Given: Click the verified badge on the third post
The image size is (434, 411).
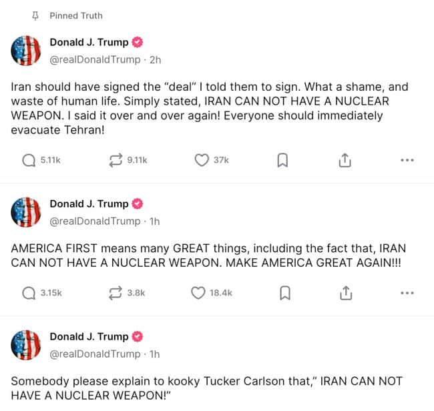Looking at the screenshot, I should (138, 337).
